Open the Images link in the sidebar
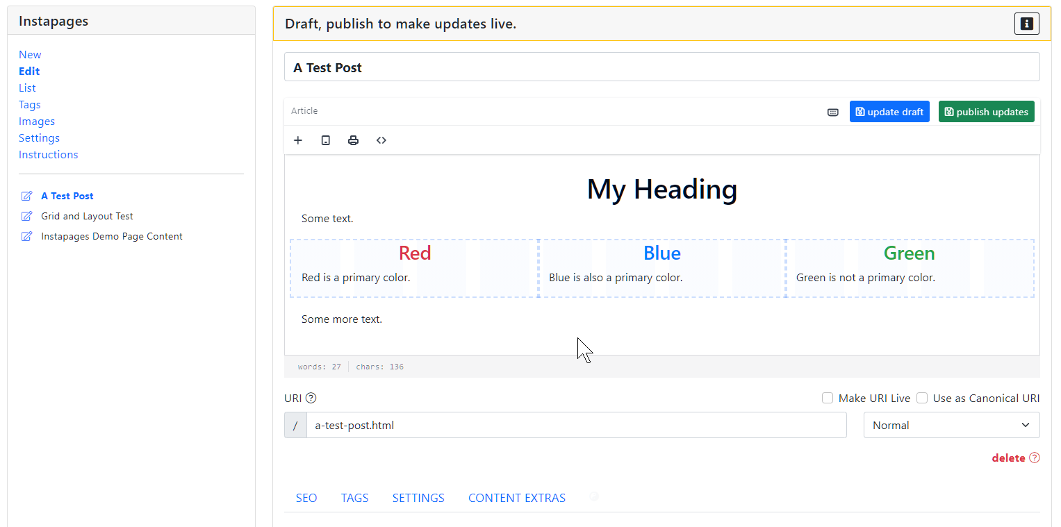The height and width of the screenshot is (527, 1061). 37,122
